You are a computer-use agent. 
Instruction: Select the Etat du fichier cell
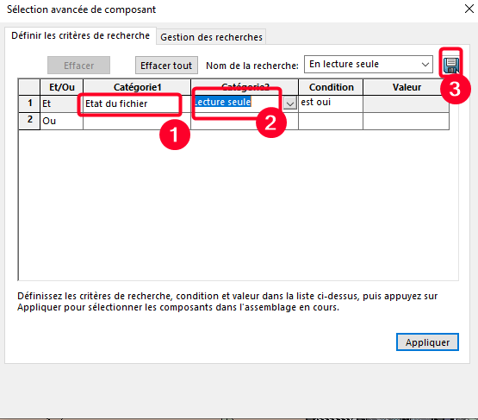point(137,103)
